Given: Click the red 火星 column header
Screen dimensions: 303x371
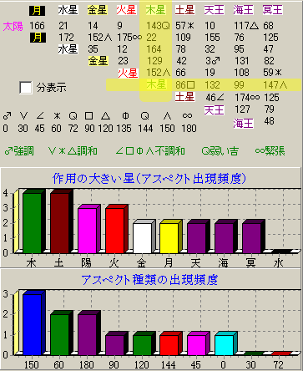Looking at the screenshot, I should click(x=126, y=10).
